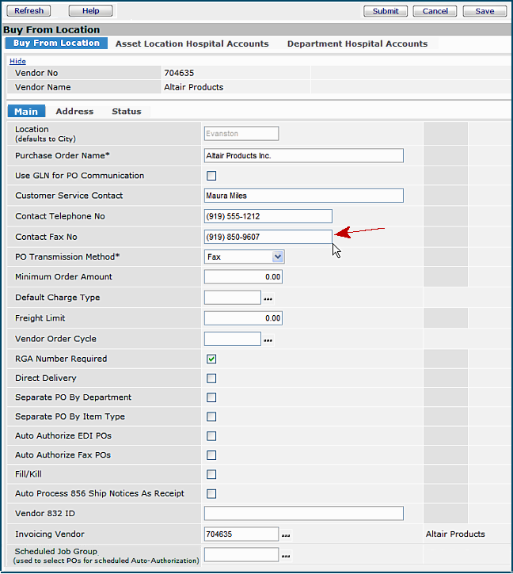Click the Hide link
The width and height of the screenshot is (513, 574).
17,61
